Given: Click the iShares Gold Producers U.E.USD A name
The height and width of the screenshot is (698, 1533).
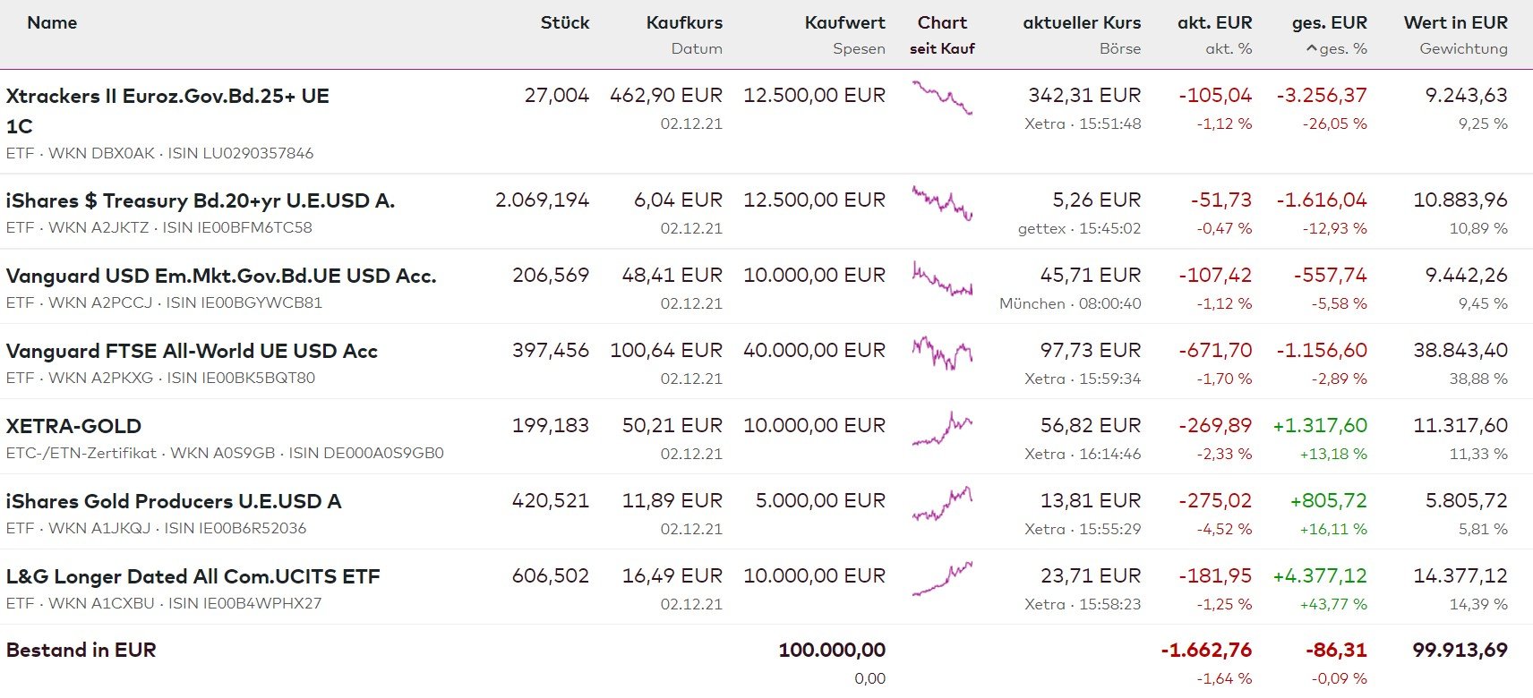Looking at the screenshot, I should pos(173,501).
